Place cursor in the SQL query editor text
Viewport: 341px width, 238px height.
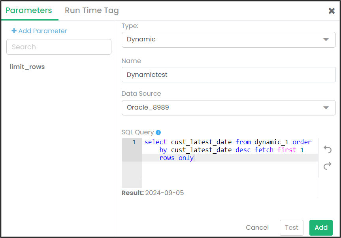tap(229, 150)
